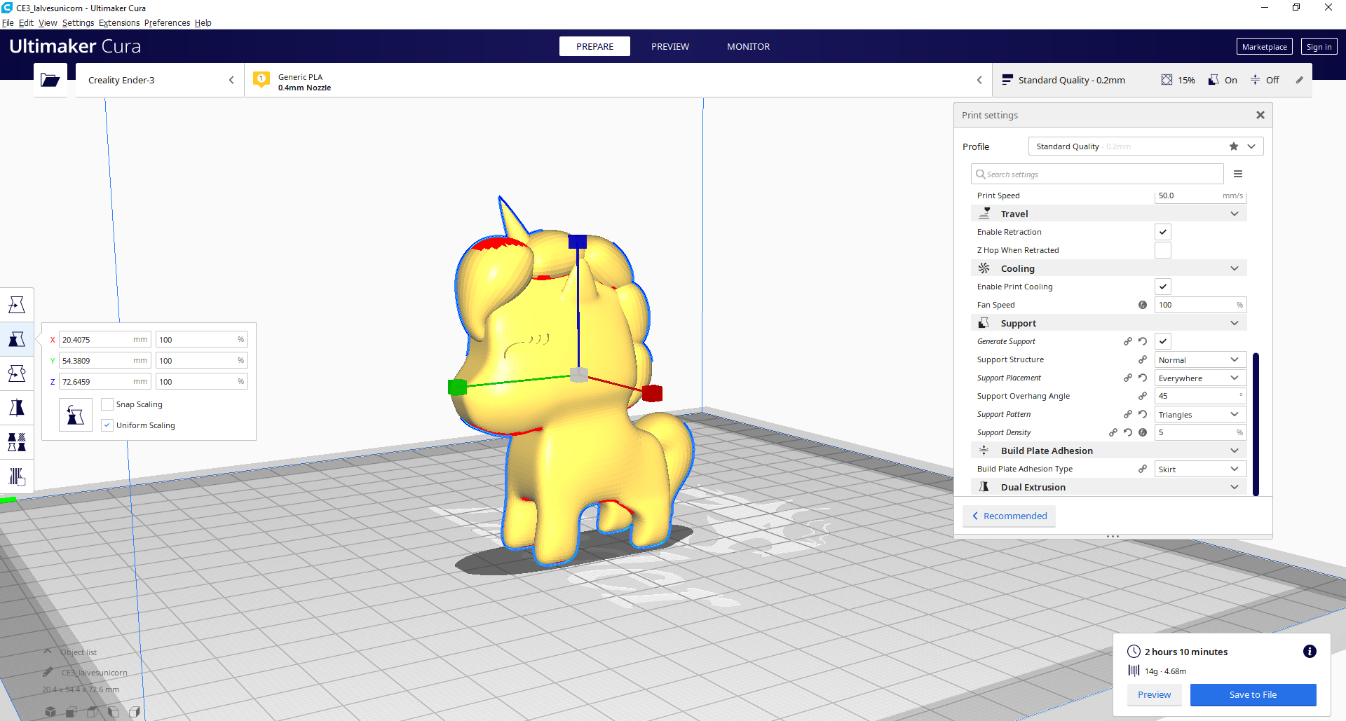Click link icon beside Support Overhang Angle
The width and height of the screenshot is (1346, 721).
1143,396
